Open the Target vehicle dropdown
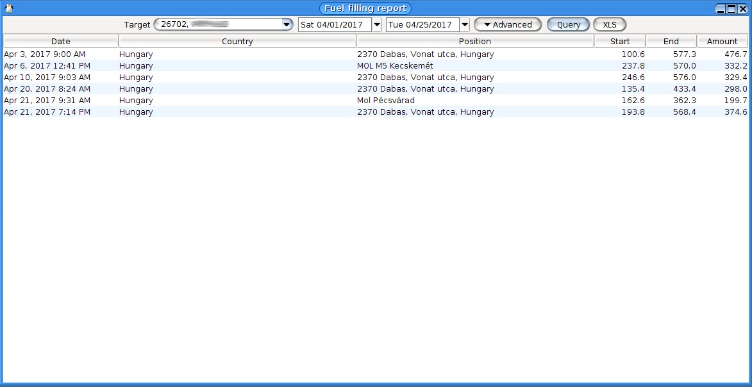Viewport: 752px width, 387px height. (287, 24)
